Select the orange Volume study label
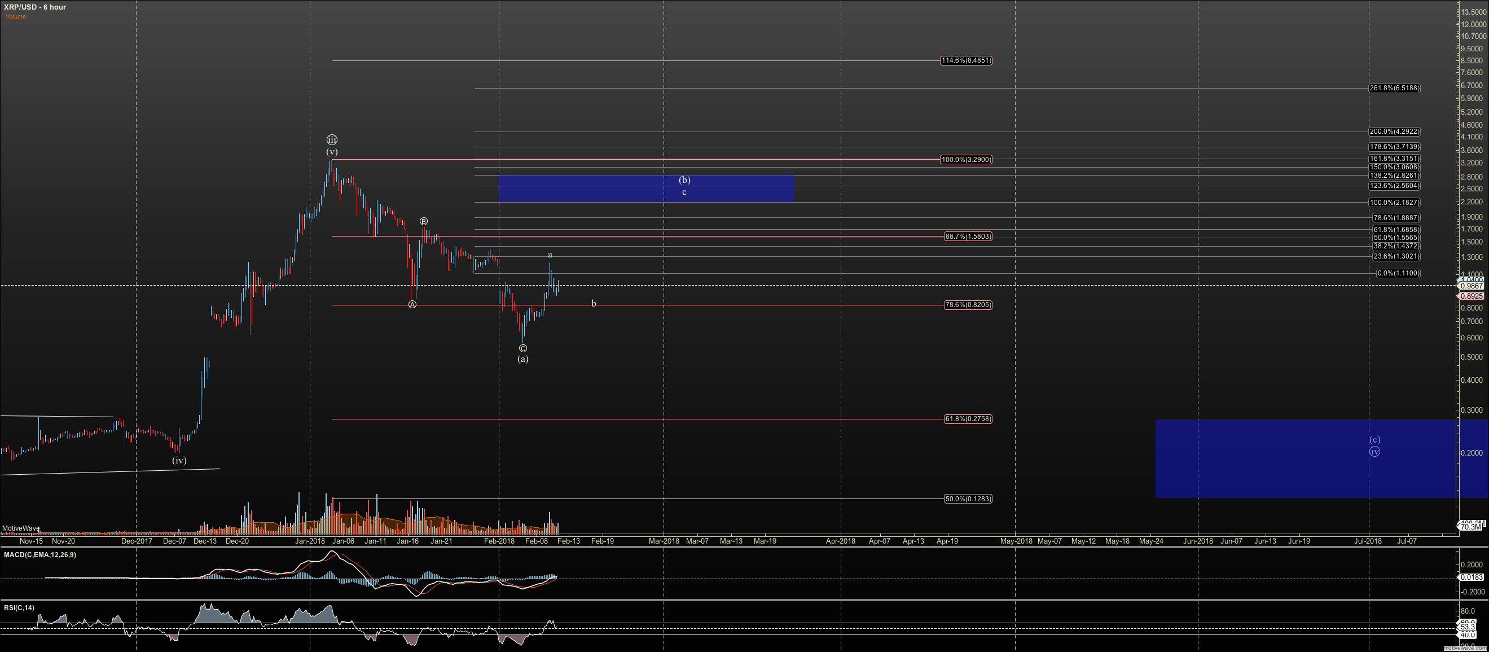Screen dimensions: 1489x652 click(16, 16)
